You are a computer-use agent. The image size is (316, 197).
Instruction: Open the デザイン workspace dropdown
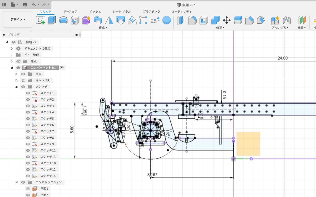click(18, 19)
